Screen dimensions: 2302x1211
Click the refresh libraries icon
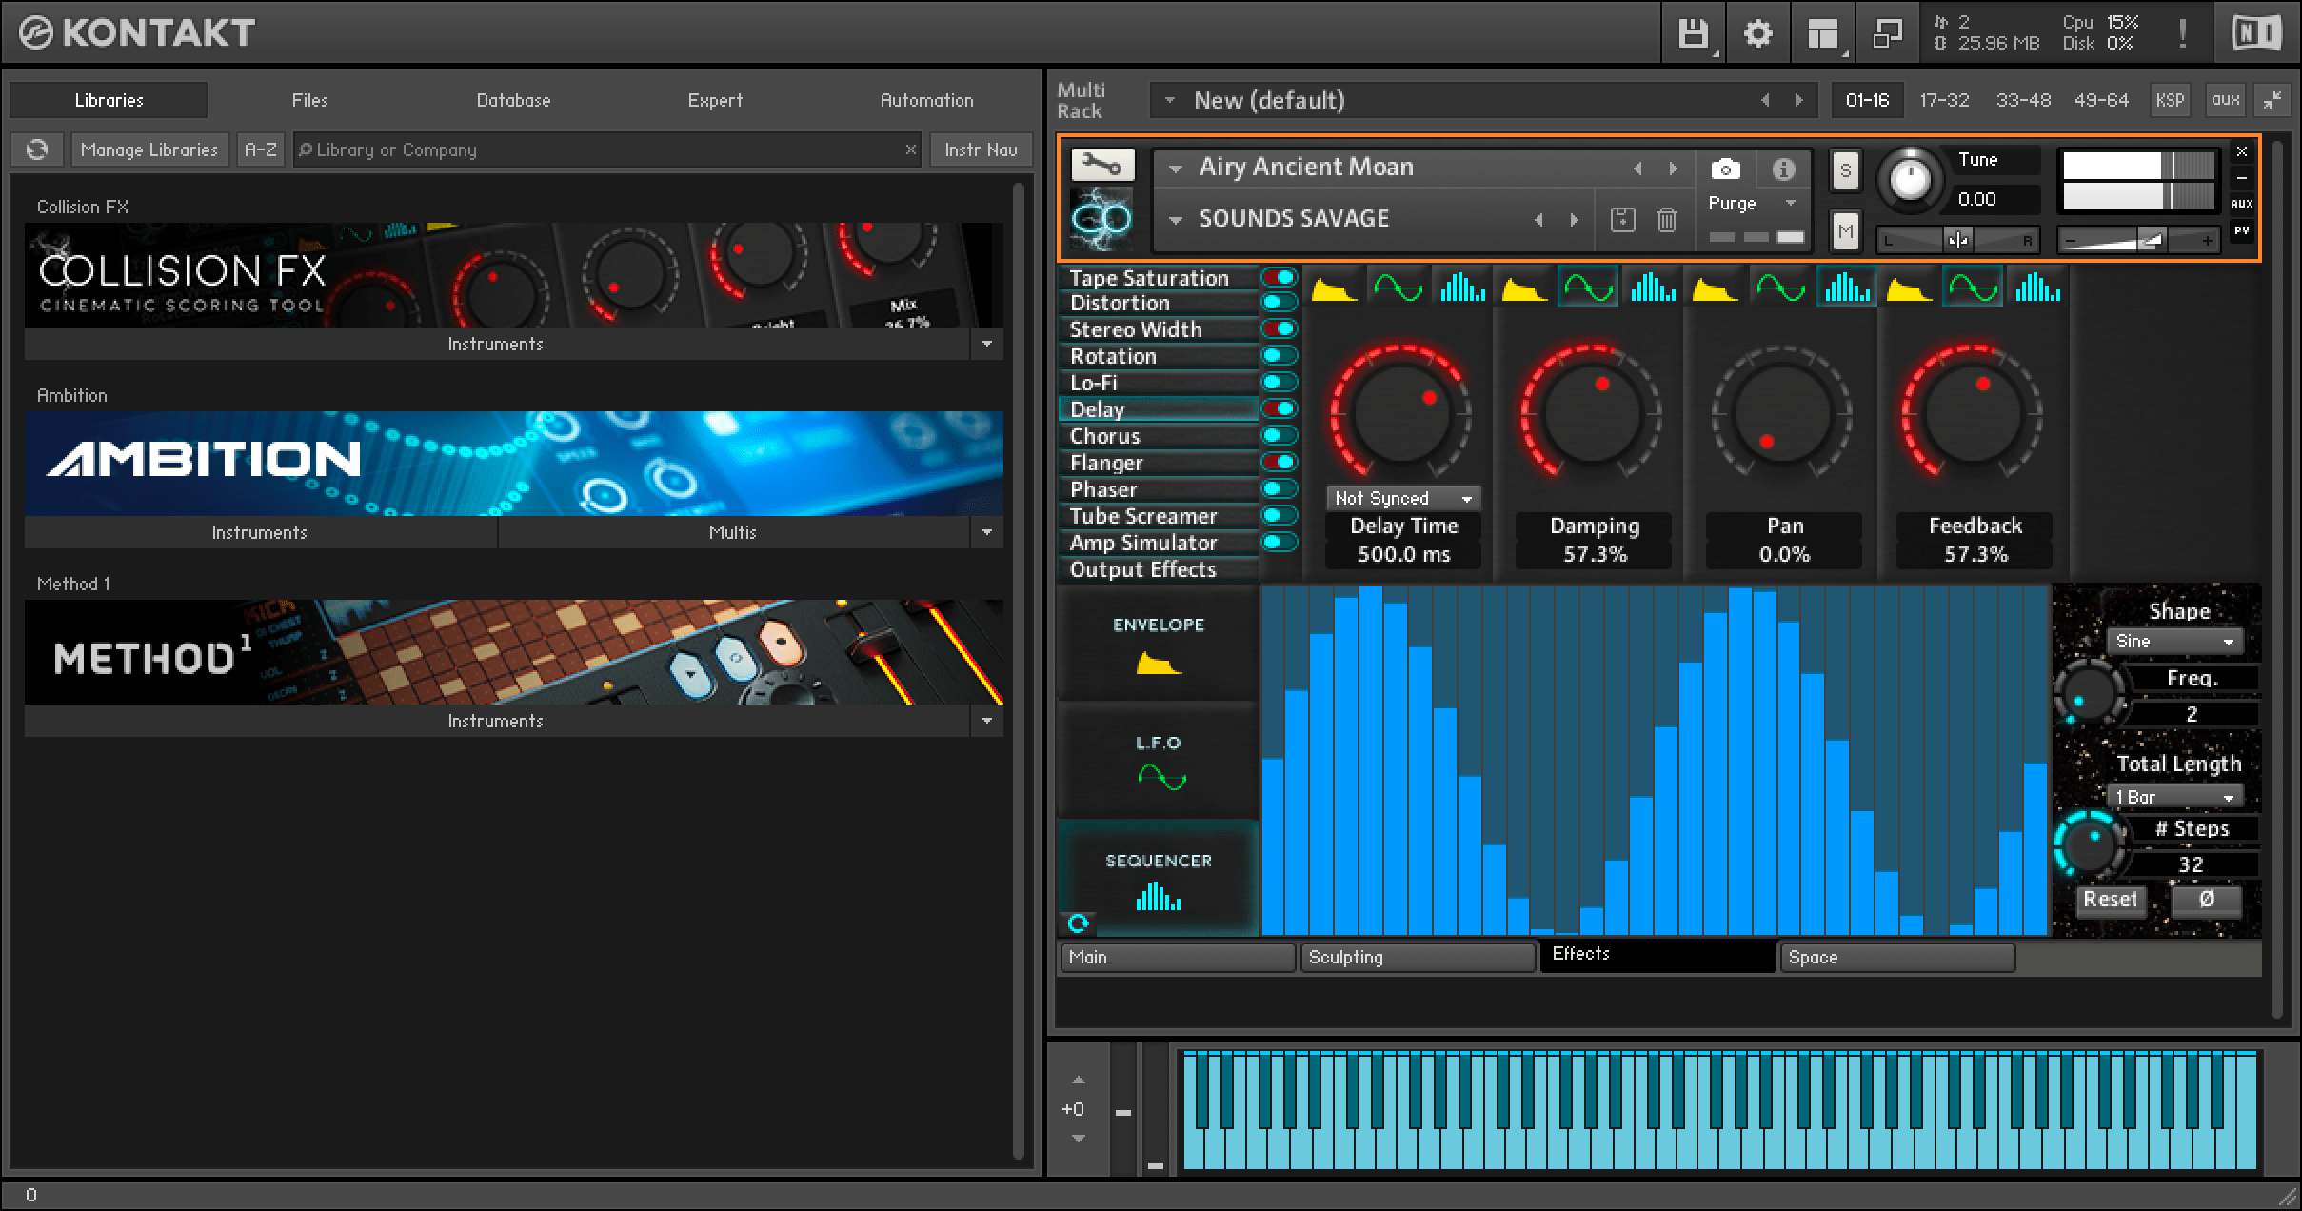tap(37, 149)
